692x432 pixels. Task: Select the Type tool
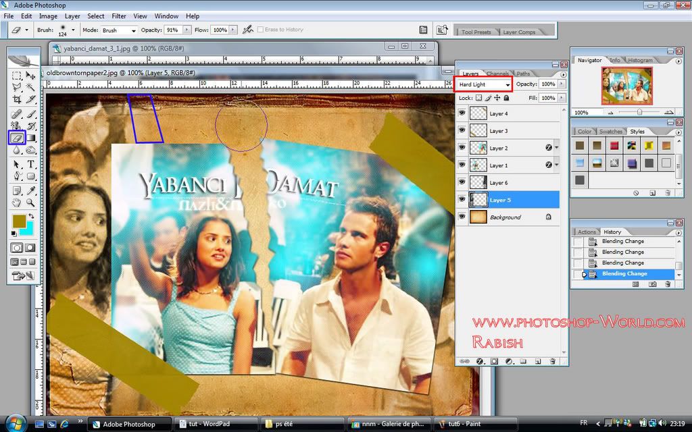30,165
